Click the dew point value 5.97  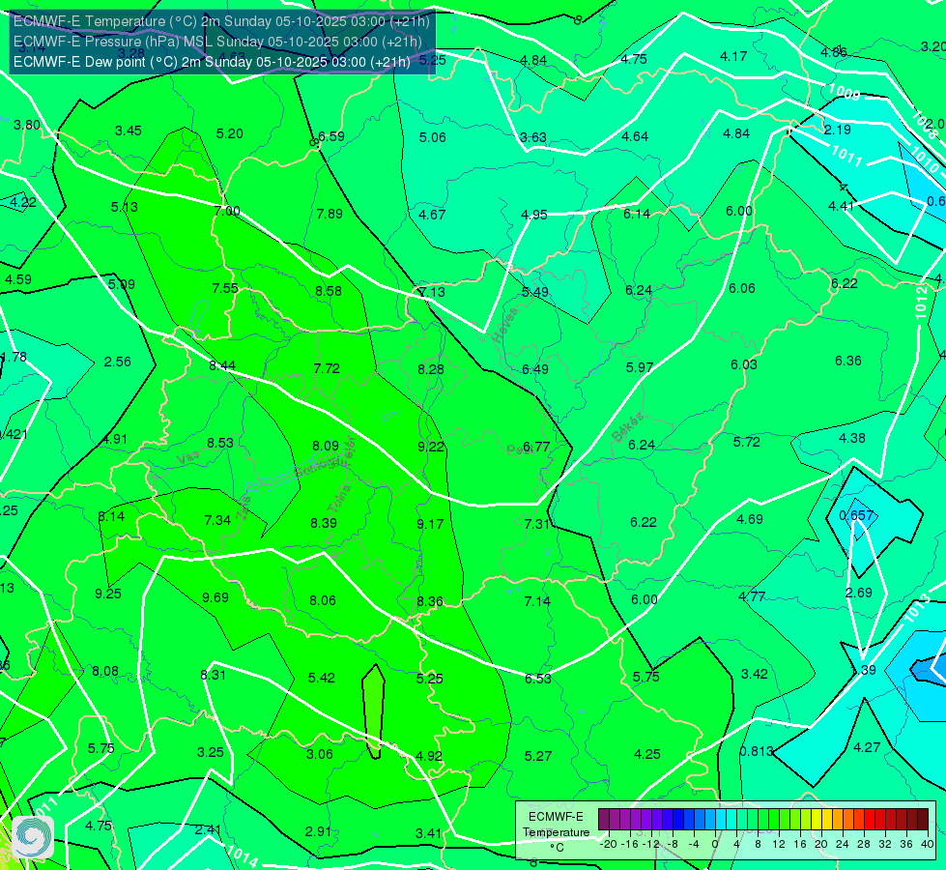(x=640, y=367)
